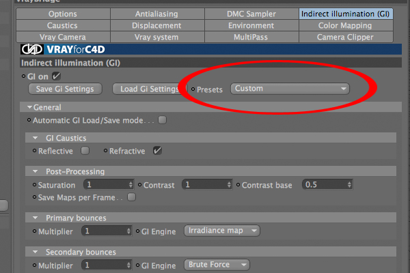Switch to the Vray system tab
Viewport: 410px width, 273px height.
tap(157, 37)
